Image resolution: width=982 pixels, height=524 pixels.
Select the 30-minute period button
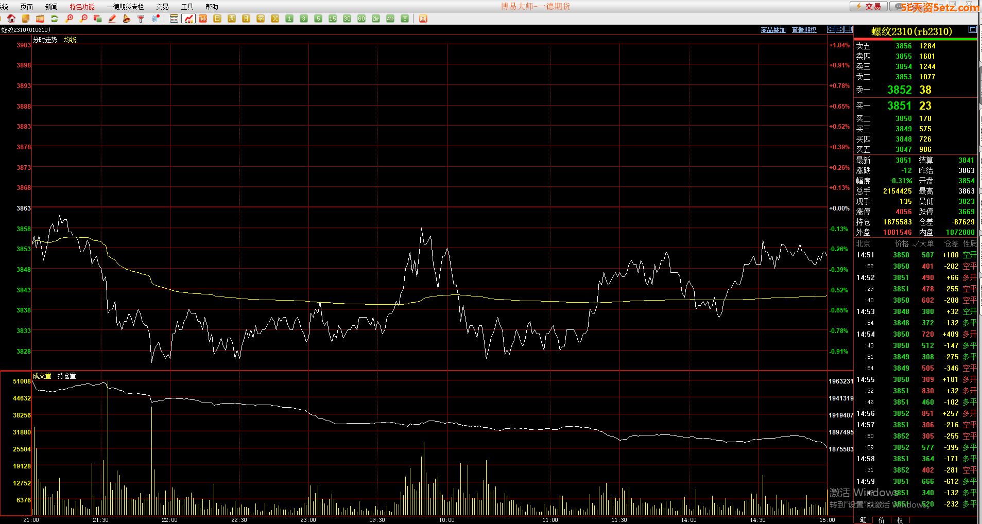347,19
